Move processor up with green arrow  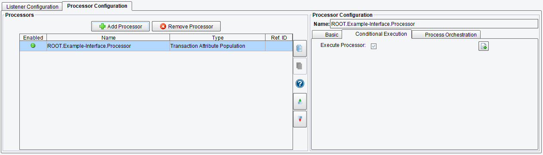click(x=300, y=101)
